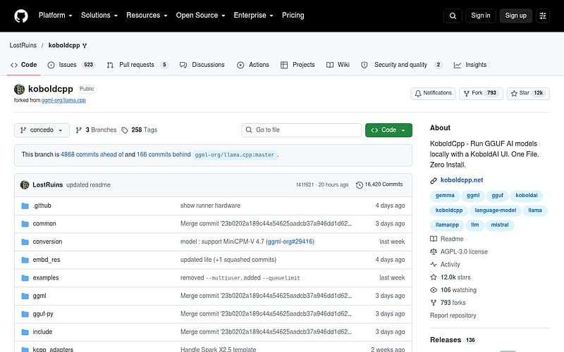Fork the repository with the Fork button
Viewport: 564px width, 352px height.
481,93
